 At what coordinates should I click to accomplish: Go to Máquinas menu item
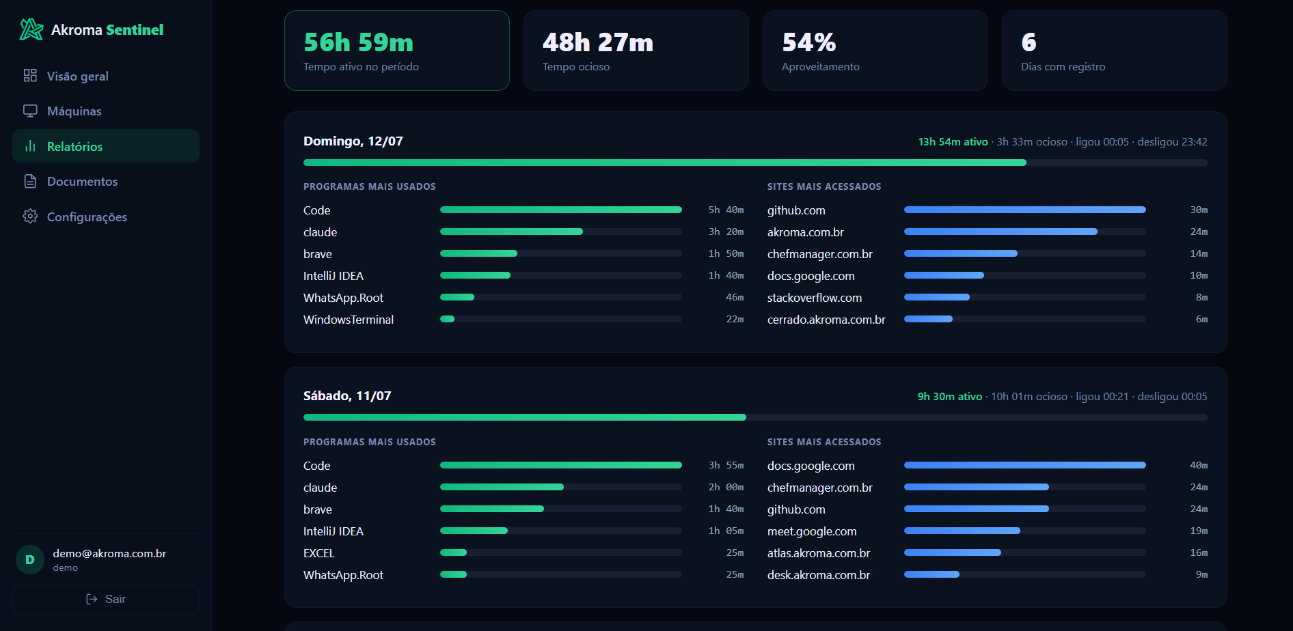point(106,111)
